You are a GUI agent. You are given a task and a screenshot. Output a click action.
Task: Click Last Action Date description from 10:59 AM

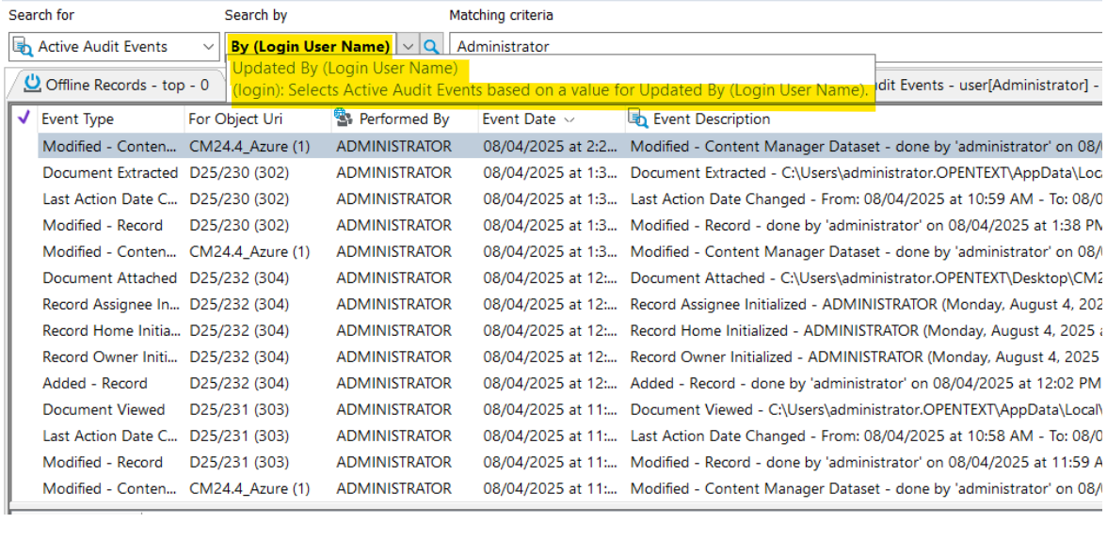pyautogui.click(x=866, y=199)
